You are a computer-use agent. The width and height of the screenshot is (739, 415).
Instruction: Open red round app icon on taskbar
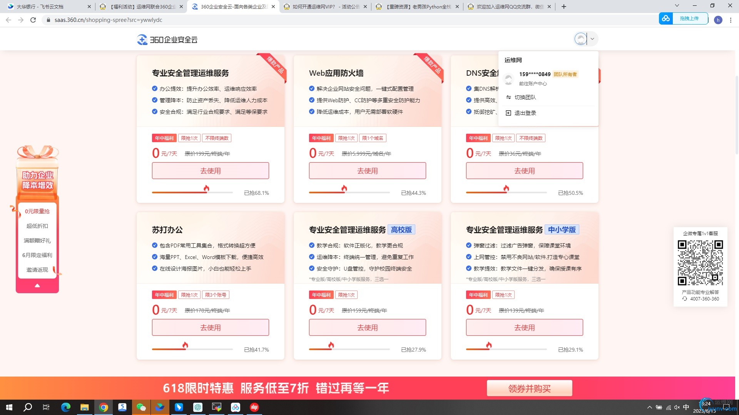[254, 407]
